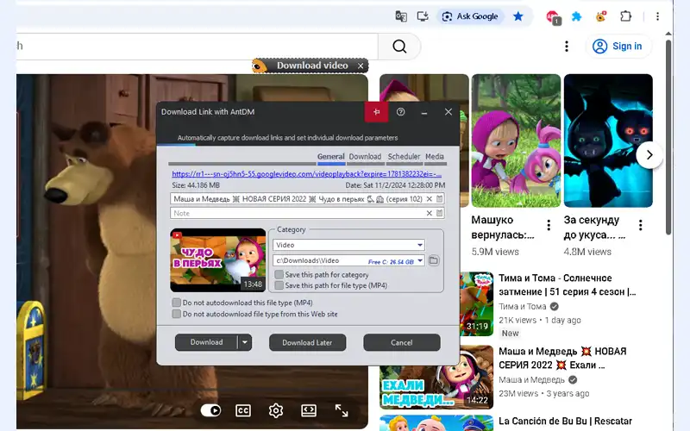690x431 pixels.
Task: Click the video thumbnail preview in dialog
Action: 218,260
